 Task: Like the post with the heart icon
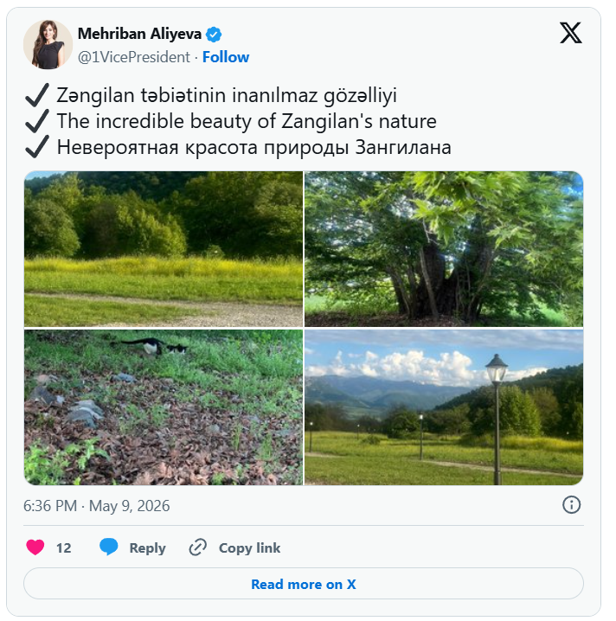click(x=35, y=547)
